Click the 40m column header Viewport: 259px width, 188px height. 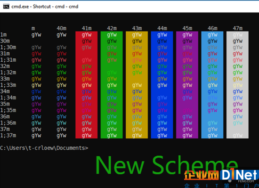tap(62, 28)
